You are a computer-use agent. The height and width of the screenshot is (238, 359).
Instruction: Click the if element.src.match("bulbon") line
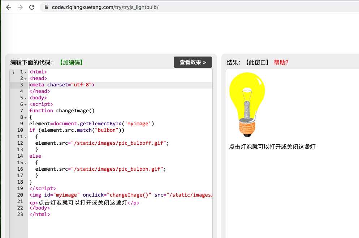77,130
